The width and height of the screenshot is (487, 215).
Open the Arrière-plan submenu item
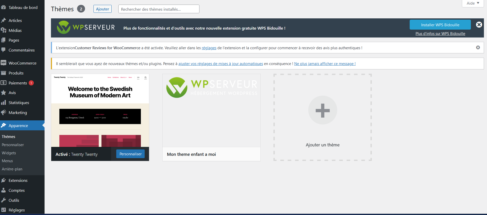[x=12, y=169]
